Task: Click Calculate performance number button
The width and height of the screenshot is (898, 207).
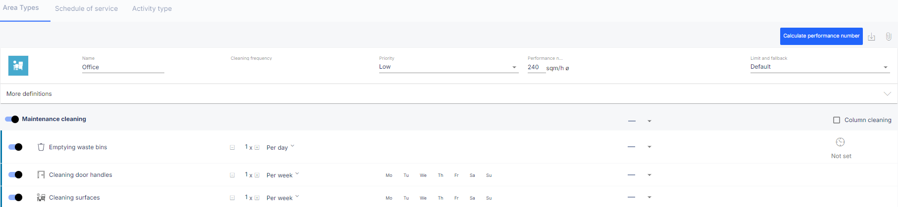Action: pyautogui.click(x=821, y=36)
